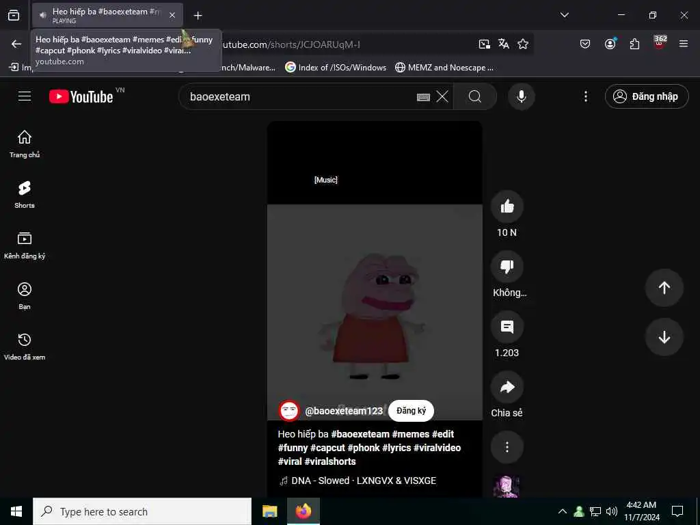Go to the previous Short

pos(664,288)
